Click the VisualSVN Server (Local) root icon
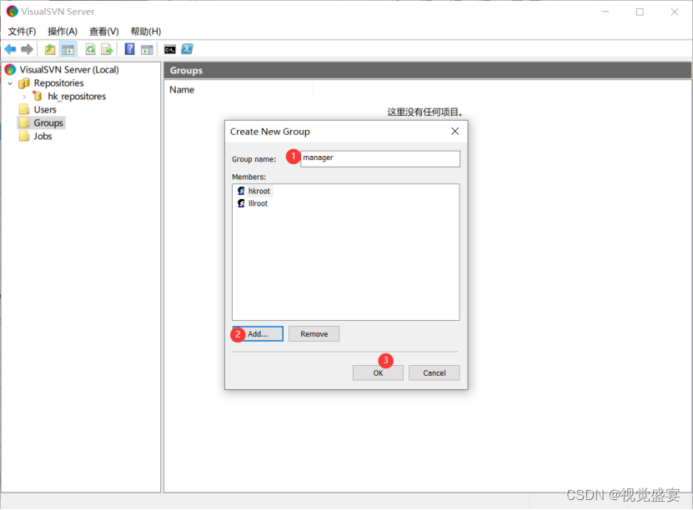 (10, 70)
